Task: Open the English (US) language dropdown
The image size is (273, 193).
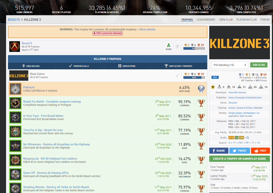Action: (x=31, y=66)
